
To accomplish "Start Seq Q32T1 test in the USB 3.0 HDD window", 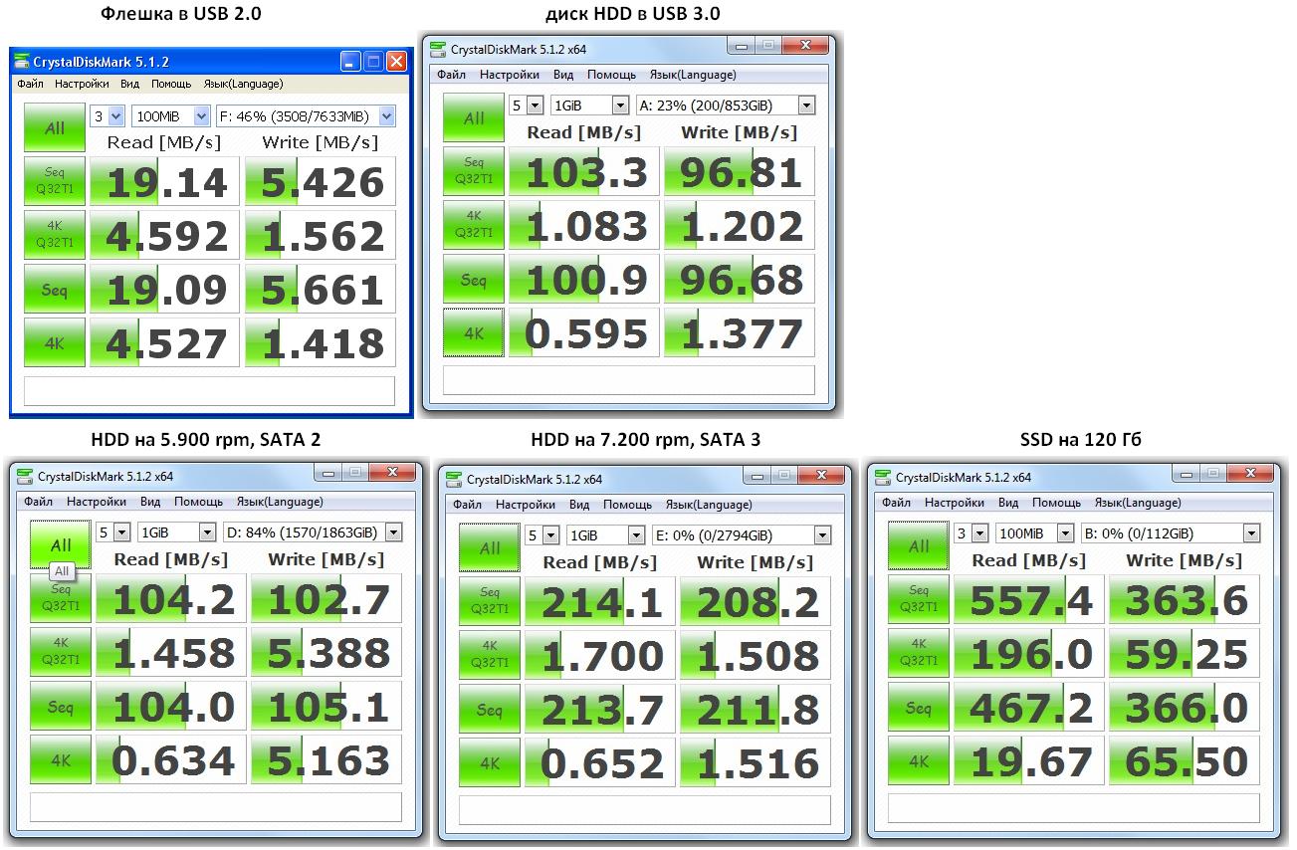I will [x=474, y=172].
